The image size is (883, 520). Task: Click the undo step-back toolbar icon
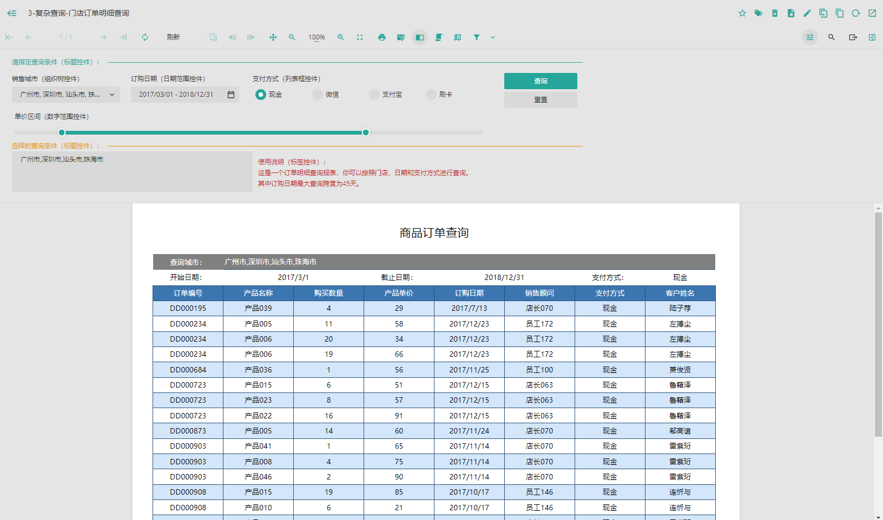(232, 37)
